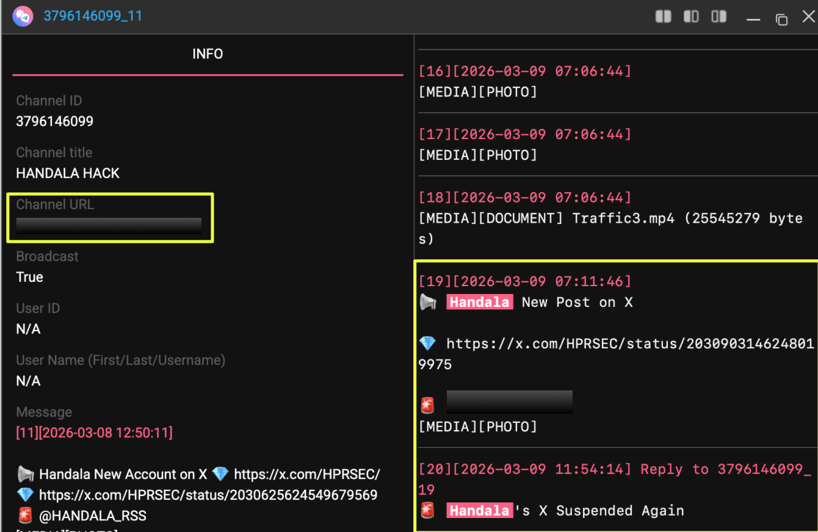Viewport: 818px width, 532px height.
Task: Switch to the both-panes split layout icon
Action: click(663, 16)
